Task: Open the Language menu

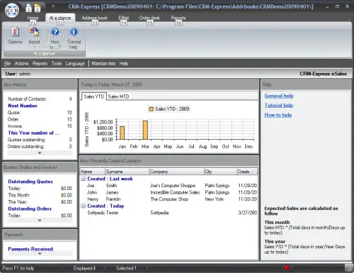Action: coord(75,63)
